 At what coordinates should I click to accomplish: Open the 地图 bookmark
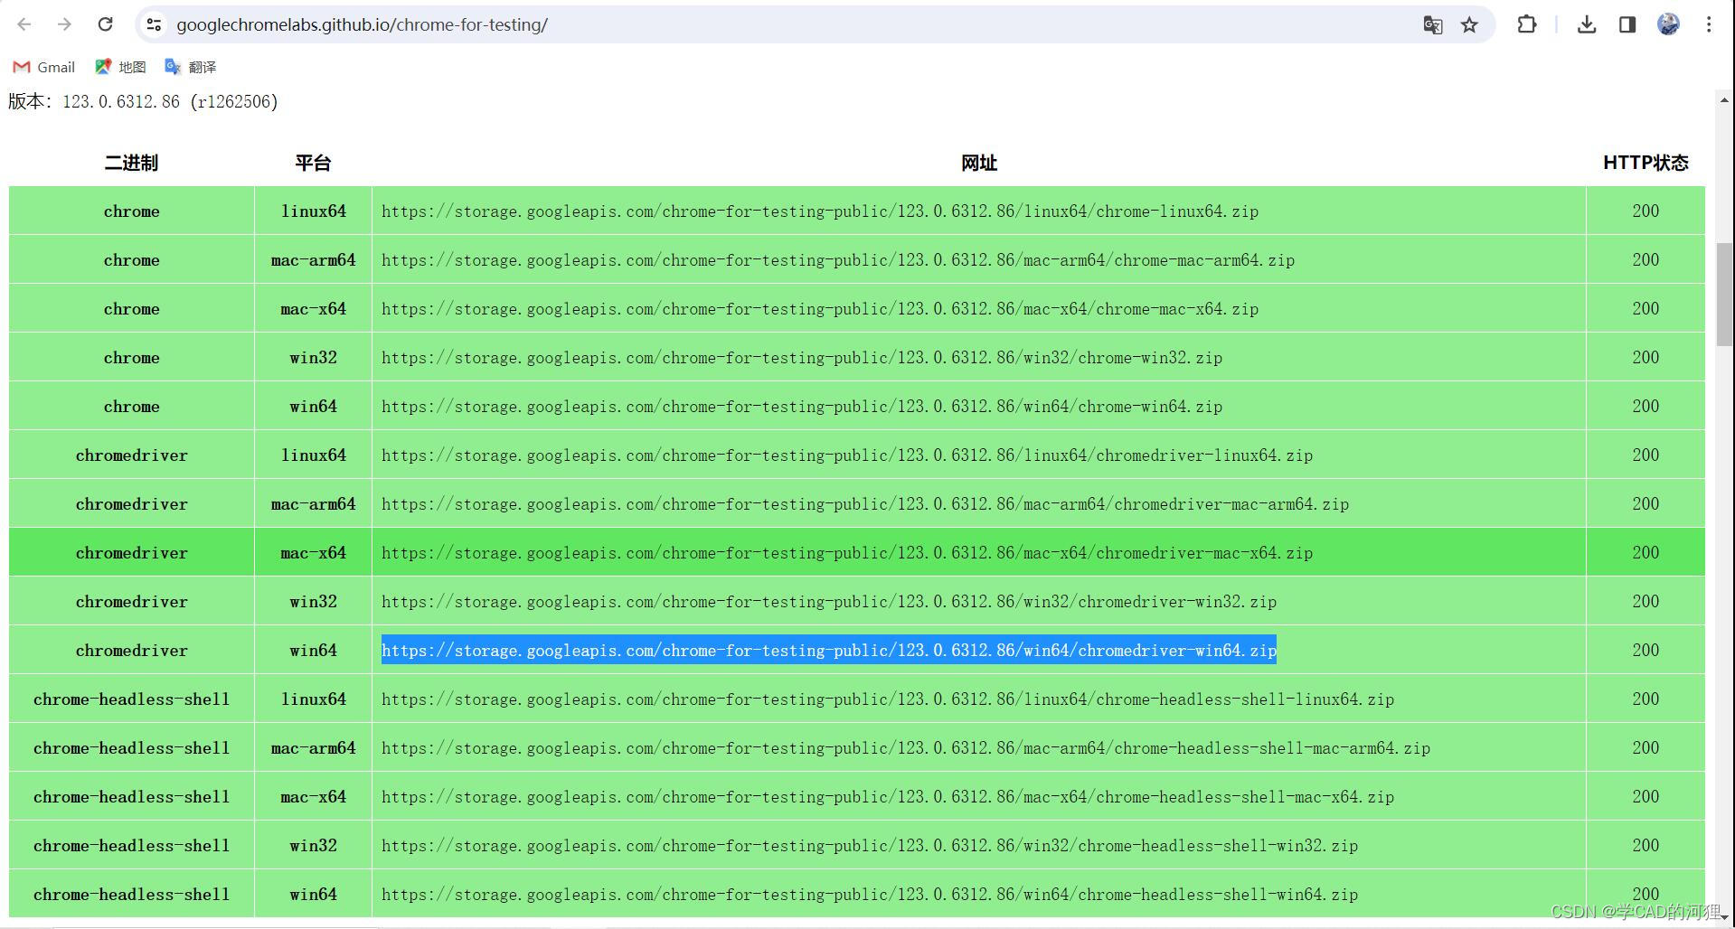pyautogui.click(x=119, y=66)
